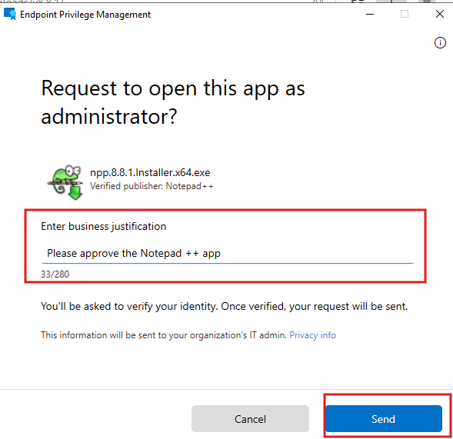Select the npp.8.8.1.Installer.x64.exe file name
The image size is (453, 439).
coord(150,172)
